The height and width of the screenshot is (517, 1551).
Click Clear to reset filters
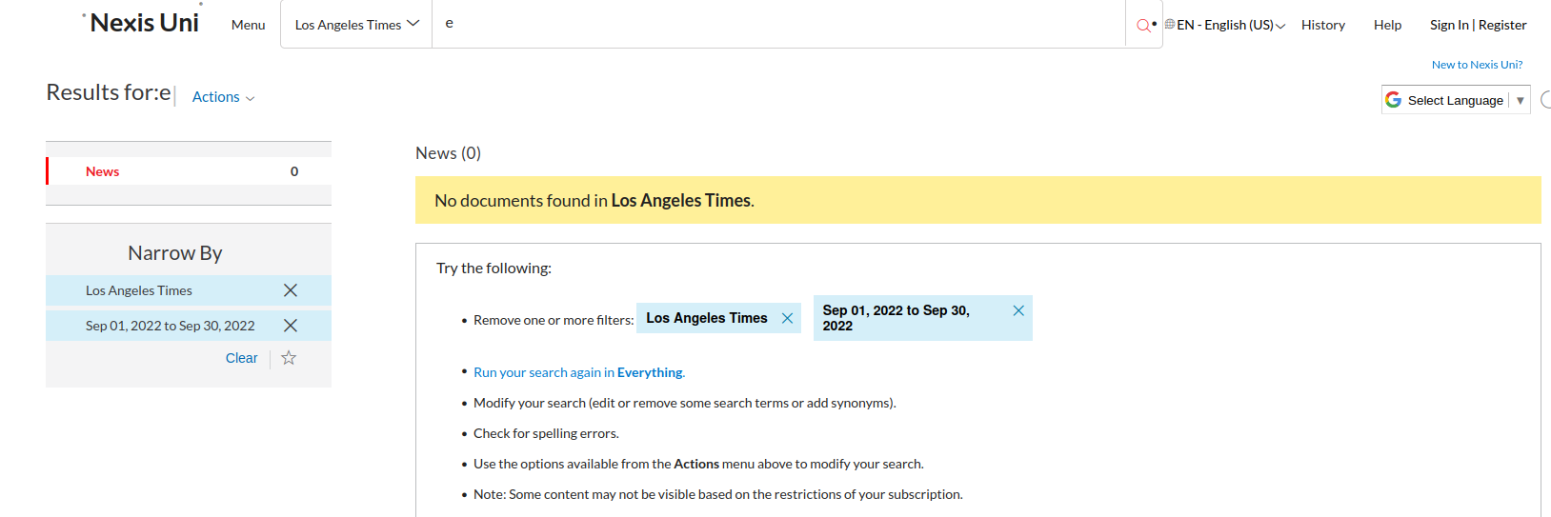click(x=241, y=358)
